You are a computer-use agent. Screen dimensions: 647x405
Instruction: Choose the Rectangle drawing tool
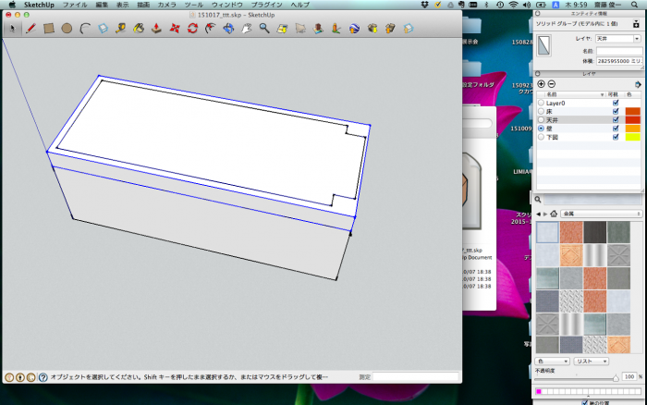(x=48, y=29)
